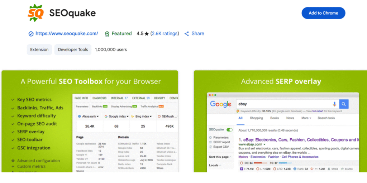Click the verified publisher badge icon
Image resolution: width=367 pixels, height=183 pixels.
point(31,34)
